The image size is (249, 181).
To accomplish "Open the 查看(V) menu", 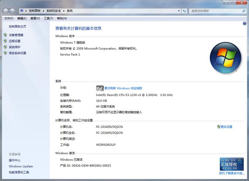I will pos(35,18).
